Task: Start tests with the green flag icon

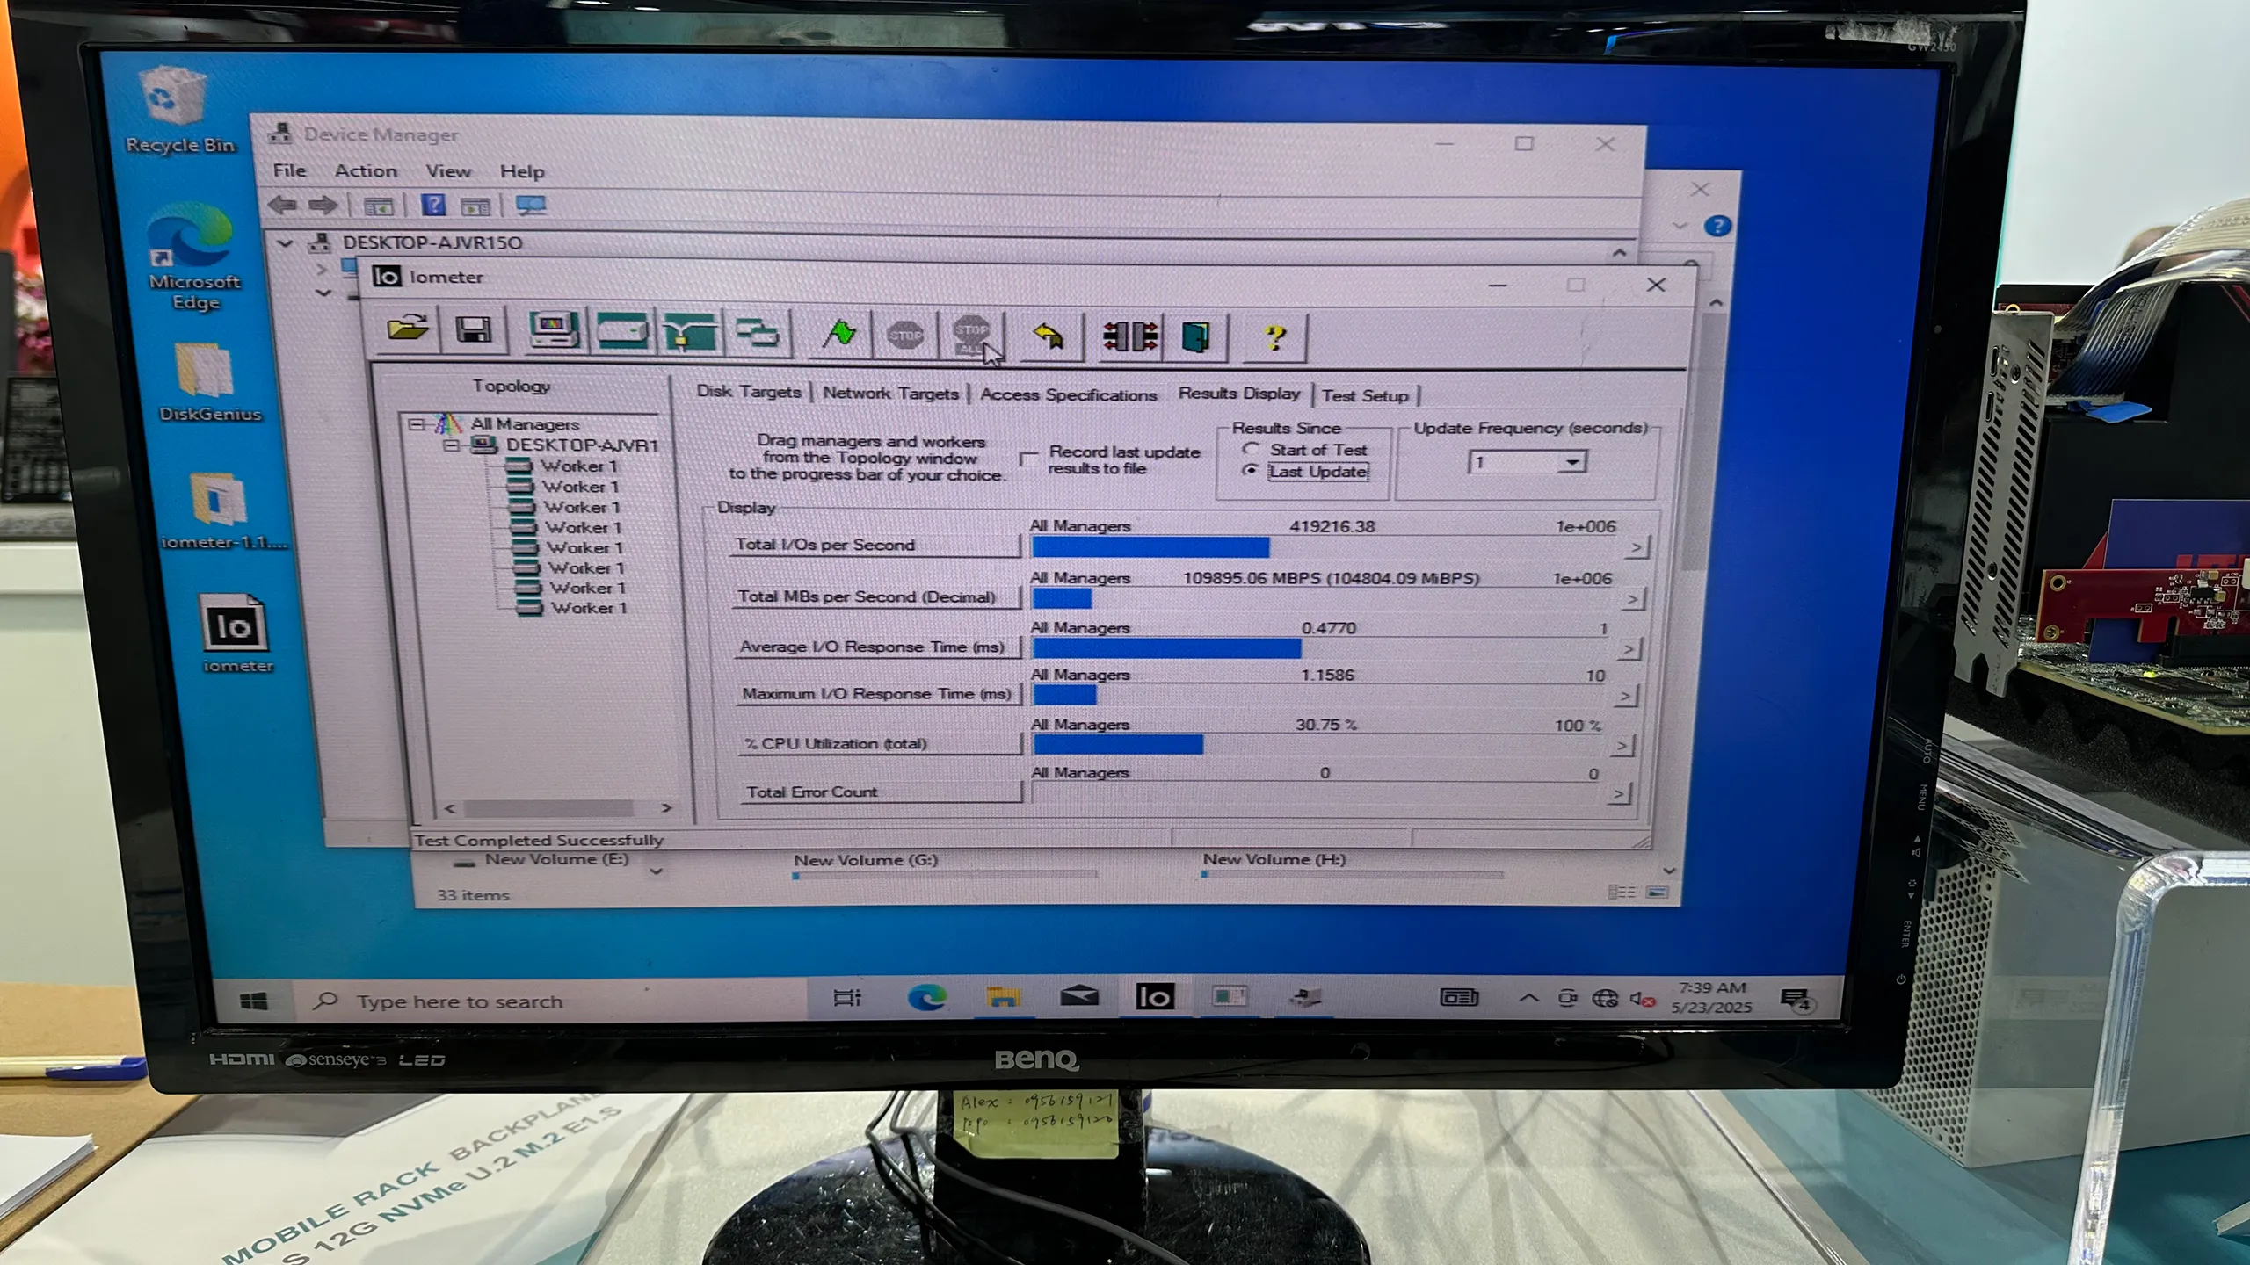Action: [x=839, y=335]
